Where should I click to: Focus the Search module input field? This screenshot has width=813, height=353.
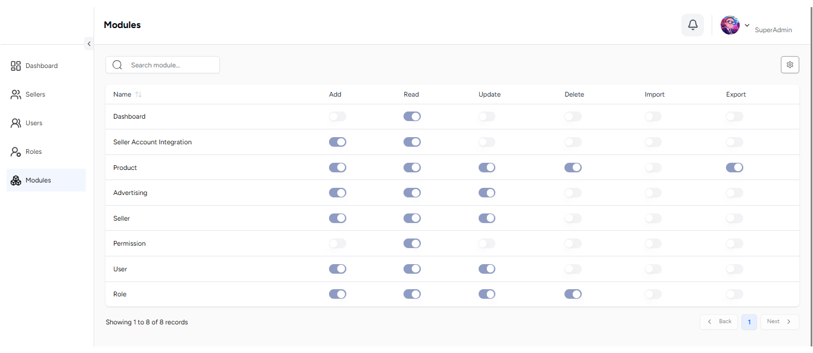coord(163,65)
